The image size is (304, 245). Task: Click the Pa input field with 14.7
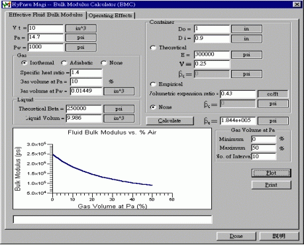tap(46, 37)
